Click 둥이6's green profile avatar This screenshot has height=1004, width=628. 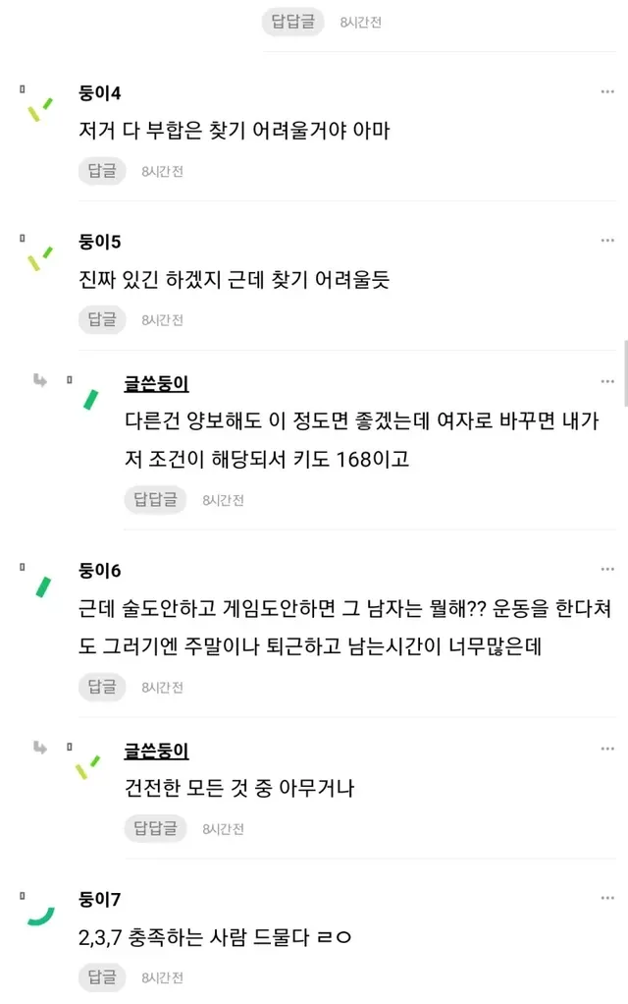coord(42,586)
